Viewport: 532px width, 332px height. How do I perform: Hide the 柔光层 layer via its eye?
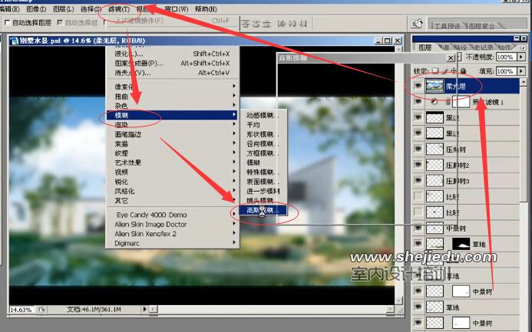[418, 86]
